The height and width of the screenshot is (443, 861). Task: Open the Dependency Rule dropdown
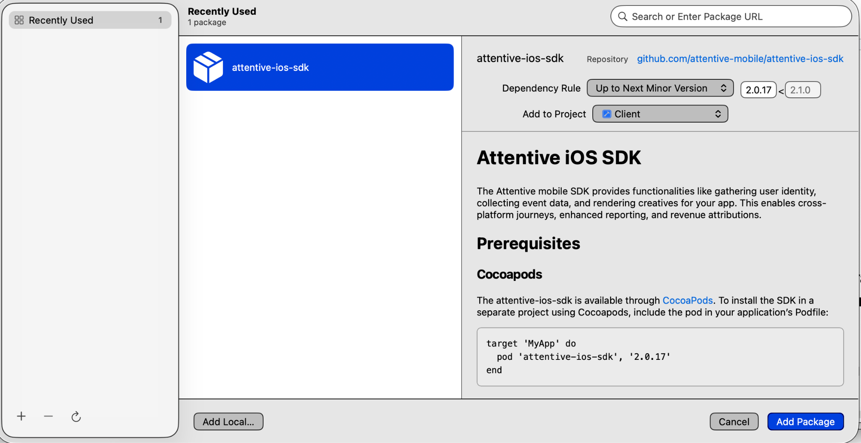[660, 88]
